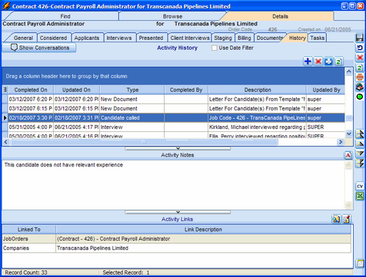
Task: Collapse the Activity Links splitter arrow
Action: (178, 212)
